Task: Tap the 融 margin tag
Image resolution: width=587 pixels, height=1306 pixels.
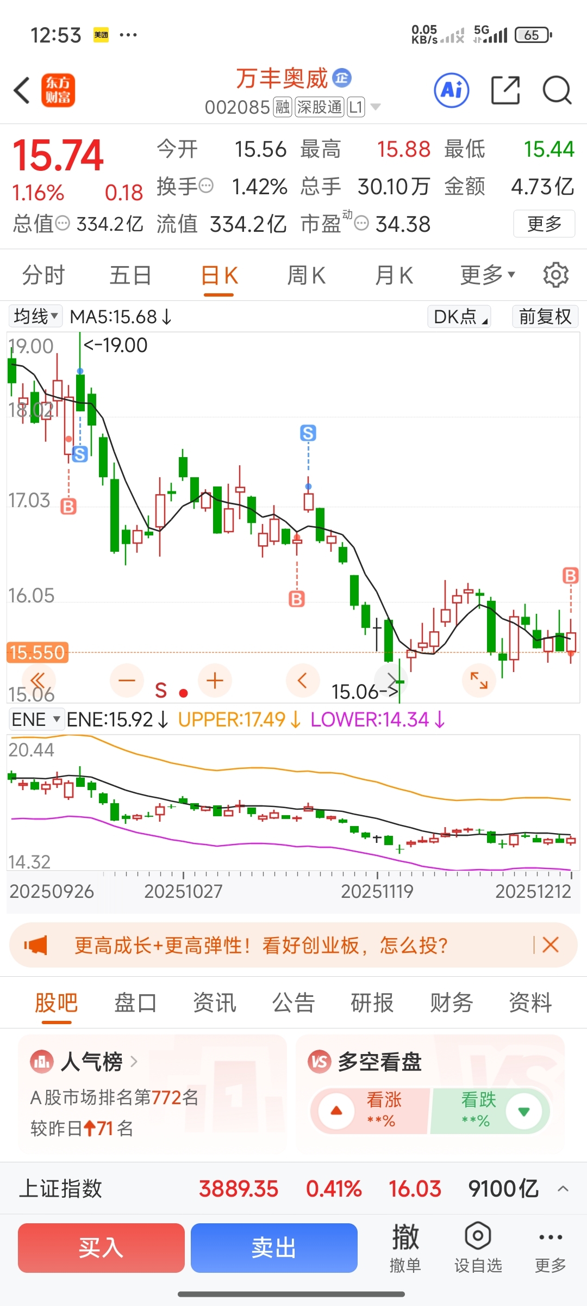Action: [282, 107]
